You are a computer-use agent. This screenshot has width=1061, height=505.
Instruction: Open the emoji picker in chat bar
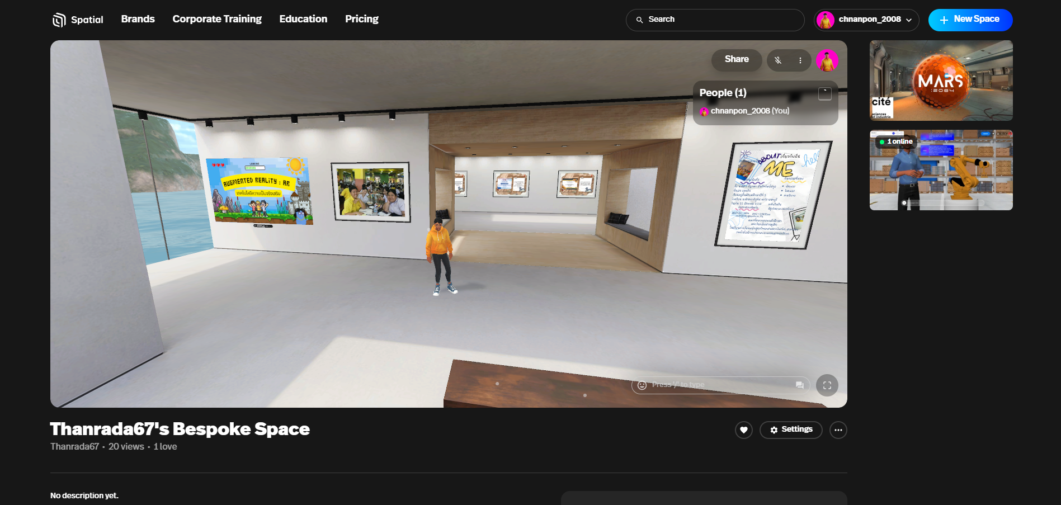(x=642, y=385)
